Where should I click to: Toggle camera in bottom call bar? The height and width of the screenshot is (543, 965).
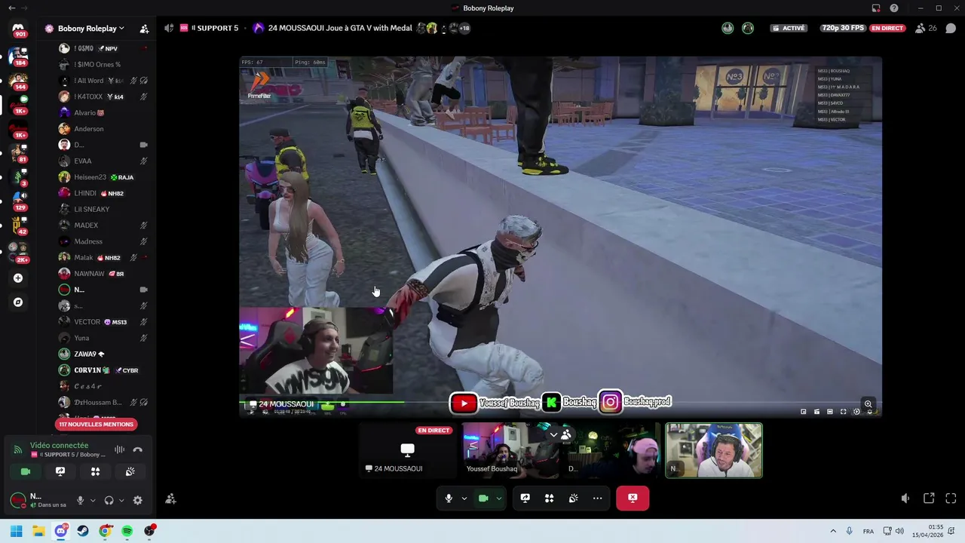click(x=483, y=498)
